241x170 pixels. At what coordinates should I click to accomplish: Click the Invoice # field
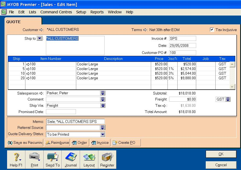coord(183,38)
